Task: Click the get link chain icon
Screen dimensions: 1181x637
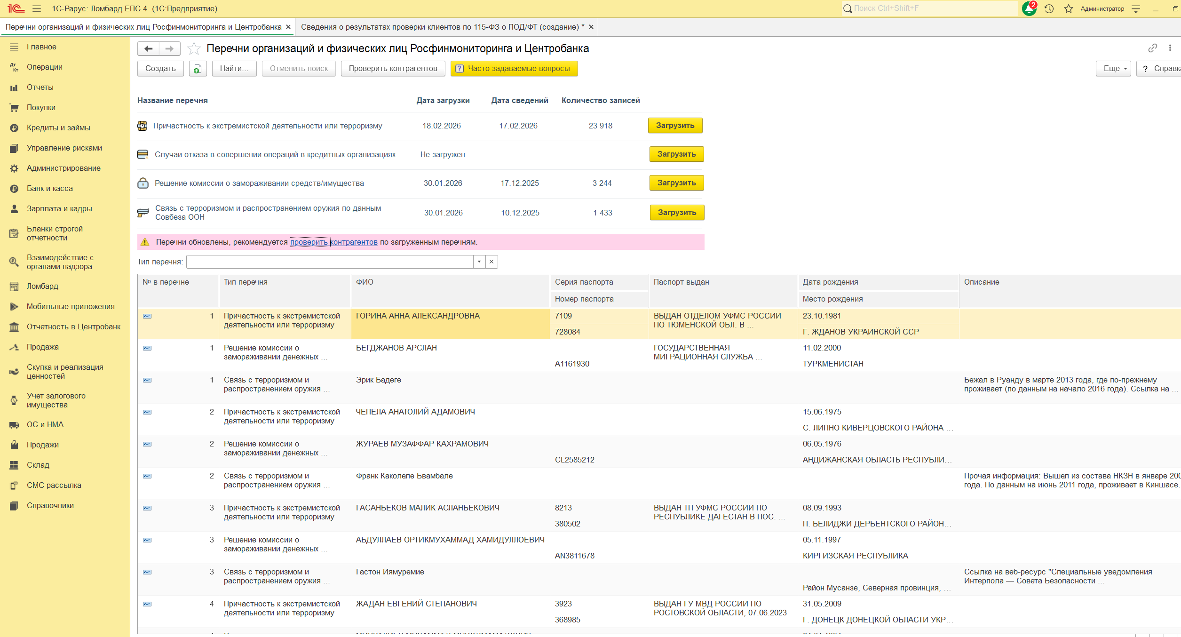Action: [x=1152, y=48]
